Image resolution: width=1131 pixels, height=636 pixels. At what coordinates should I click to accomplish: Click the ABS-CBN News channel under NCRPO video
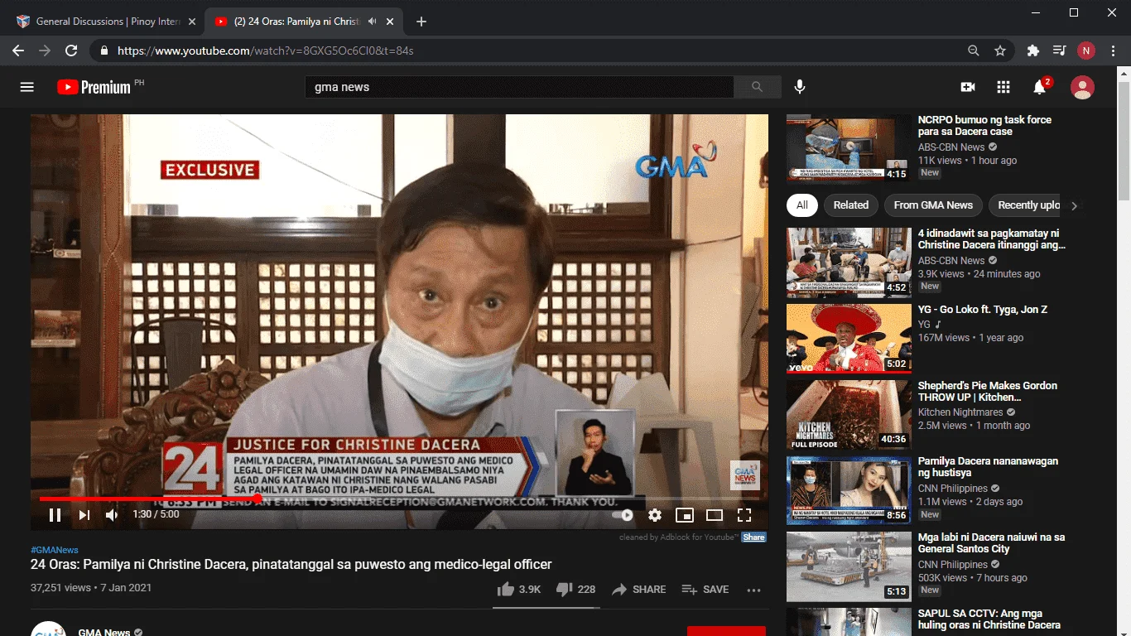[x=951, y=147]
